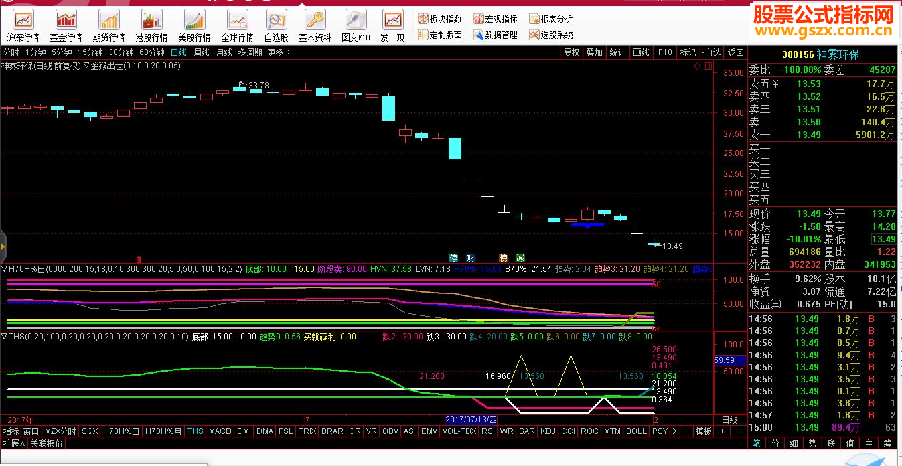Switch to 分时 intraday view
The image size is (902, 466).
[11, 52]
